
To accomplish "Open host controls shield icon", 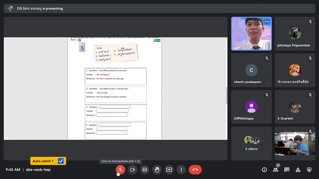I will tap(309, 170).
